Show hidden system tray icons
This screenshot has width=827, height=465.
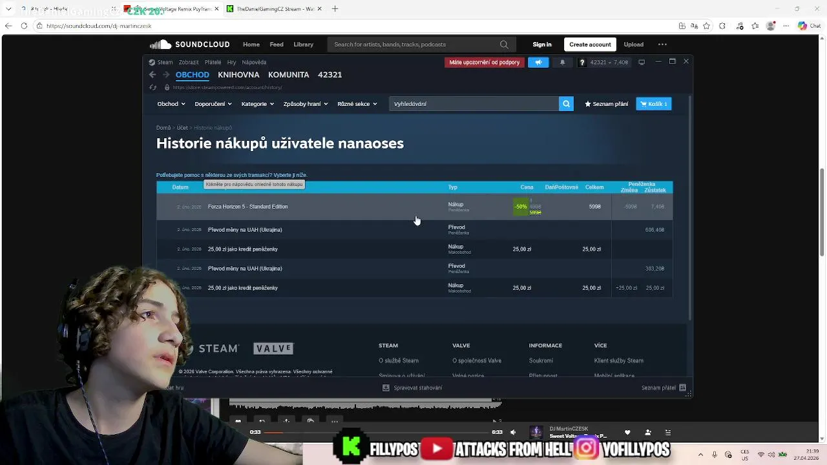701,454
